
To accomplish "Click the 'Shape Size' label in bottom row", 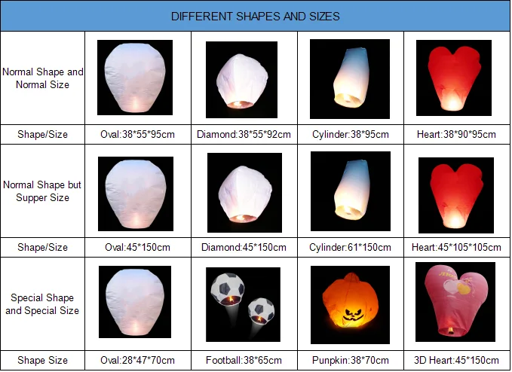I will (42, 360).
